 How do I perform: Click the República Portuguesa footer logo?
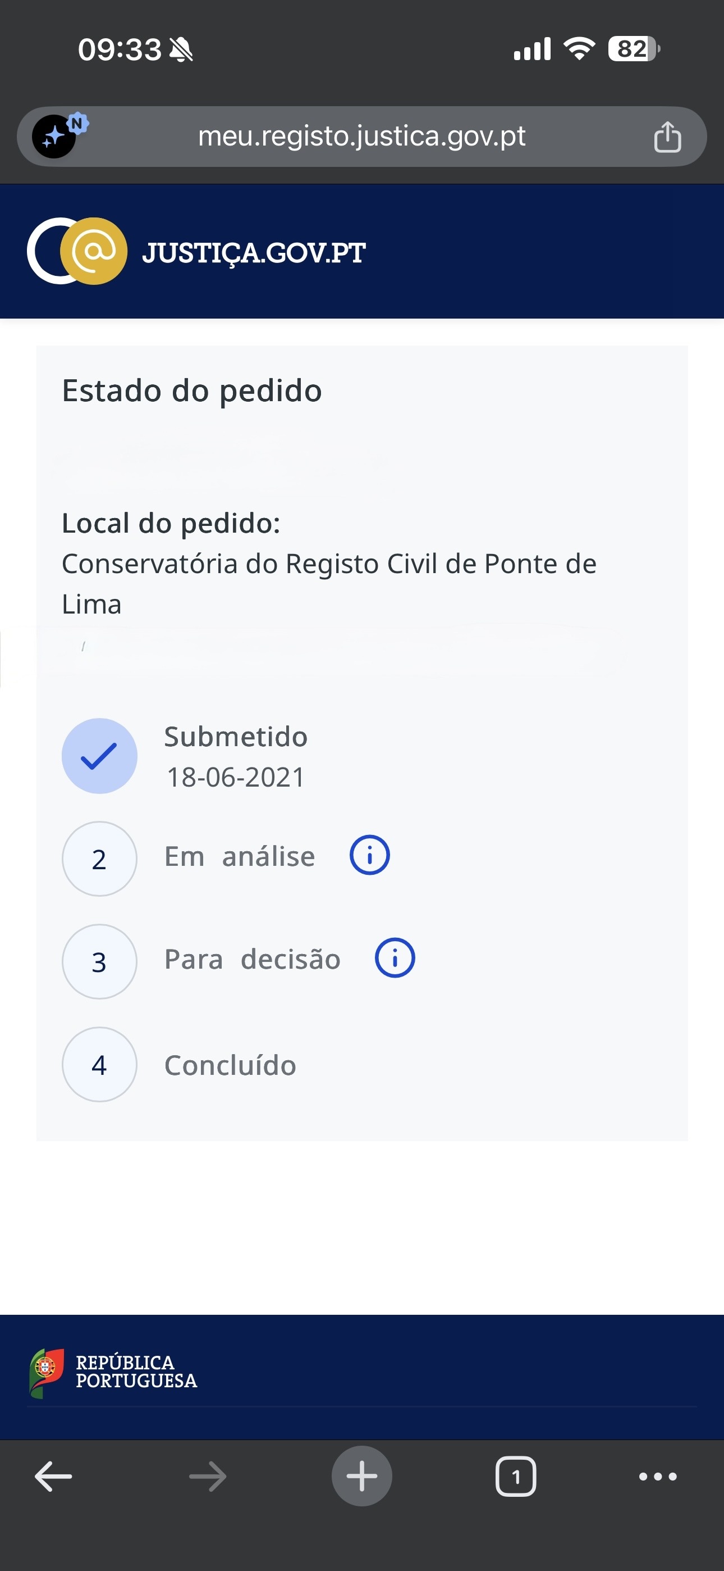pyautogui.click(x=114, y=1372)
